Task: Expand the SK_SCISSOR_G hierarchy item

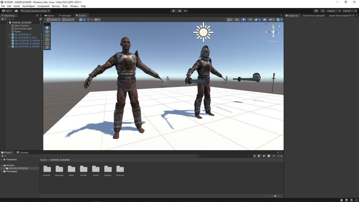Action: point(10,35)
